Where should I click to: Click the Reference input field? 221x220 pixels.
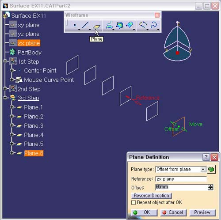[x=181, y=179]
